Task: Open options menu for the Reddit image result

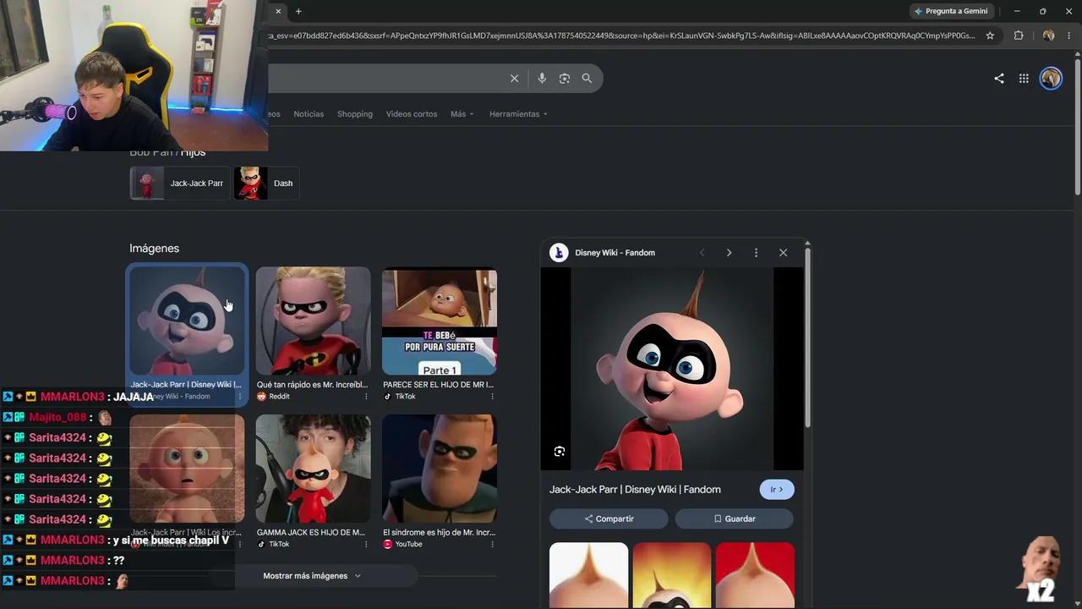Action: [366, 396]
